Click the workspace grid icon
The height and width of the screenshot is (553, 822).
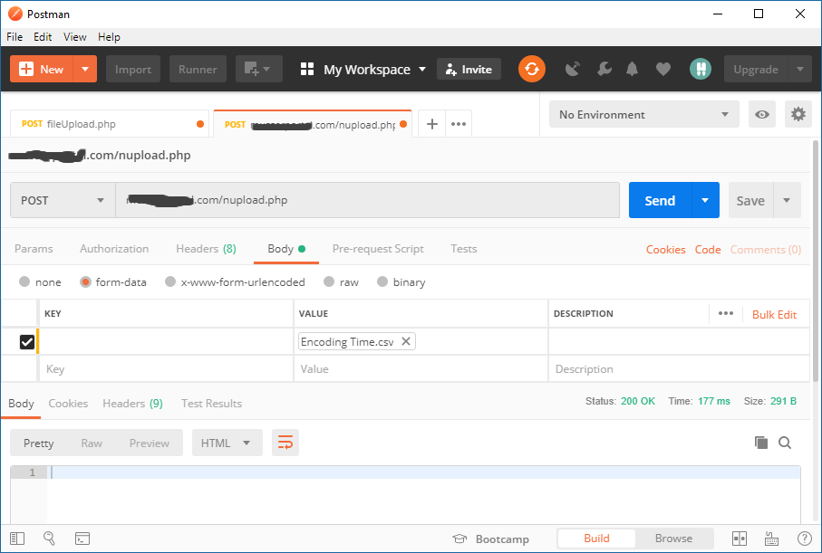(x=307, y=69)
